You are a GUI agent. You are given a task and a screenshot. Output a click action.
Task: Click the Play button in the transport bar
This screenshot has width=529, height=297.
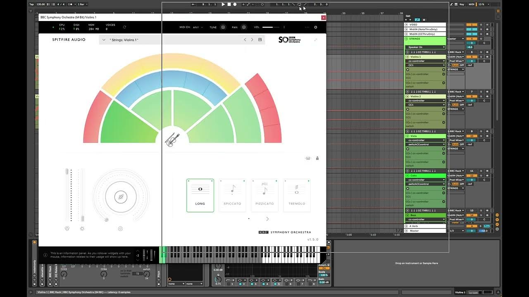click(223, 4)
